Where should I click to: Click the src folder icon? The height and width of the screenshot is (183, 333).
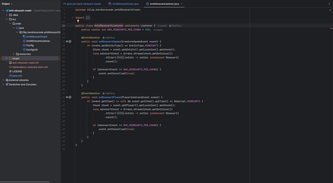pos(10,19)
